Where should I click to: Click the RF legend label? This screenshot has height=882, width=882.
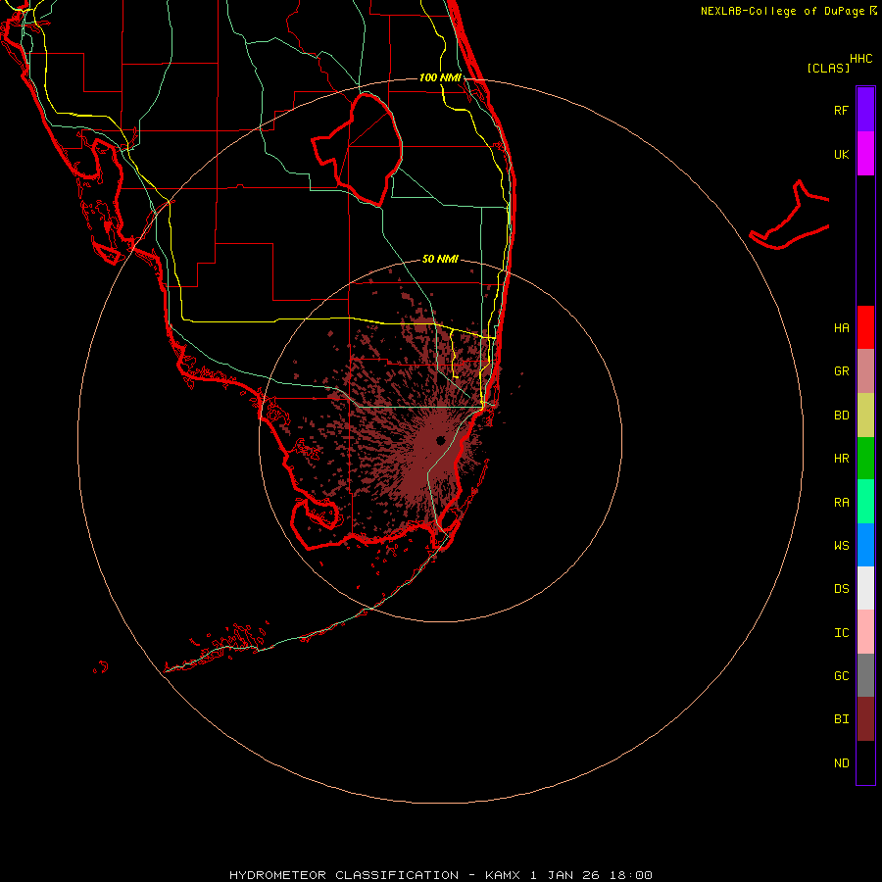841,110
